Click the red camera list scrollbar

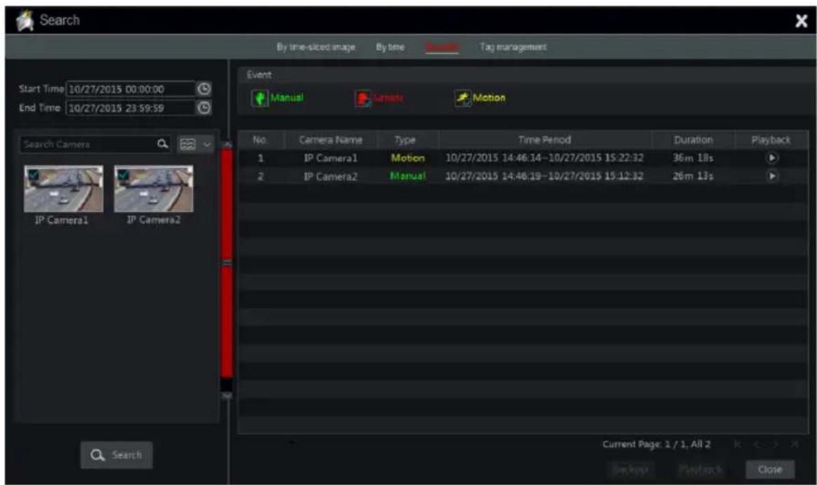point(227,263)
